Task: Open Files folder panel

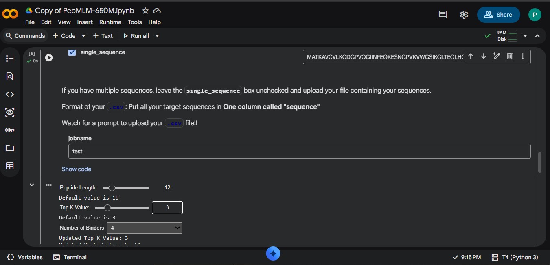Action: click(x=10, y=148)
